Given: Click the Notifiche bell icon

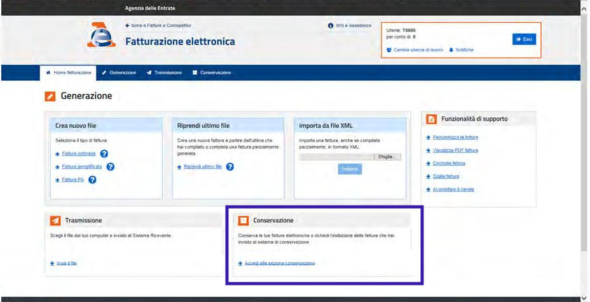Looking at the screenshot, I should point(451,50).
